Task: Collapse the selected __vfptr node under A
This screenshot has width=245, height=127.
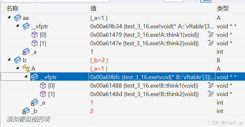Action: click(26, 76)
